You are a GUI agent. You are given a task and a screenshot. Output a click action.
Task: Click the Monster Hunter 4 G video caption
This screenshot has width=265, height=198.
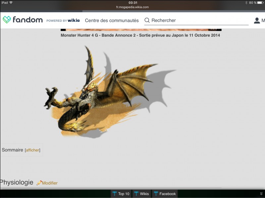(140, 35)
